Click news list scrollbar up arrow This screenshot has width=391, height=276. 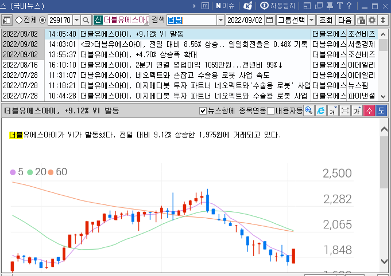click(x=384, y=34)
